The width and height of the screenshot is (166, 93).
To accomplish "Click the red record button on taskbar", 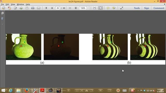I will coord(118,90).
